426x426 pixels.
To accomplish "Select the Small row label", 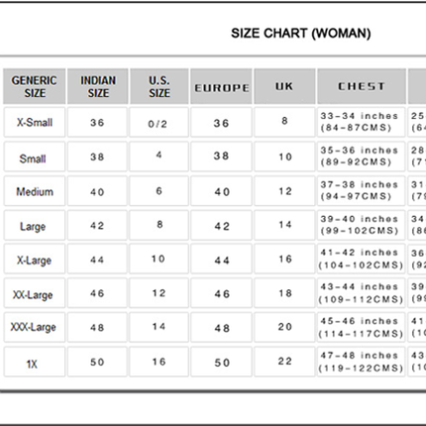I will click(x=35, y=157).
